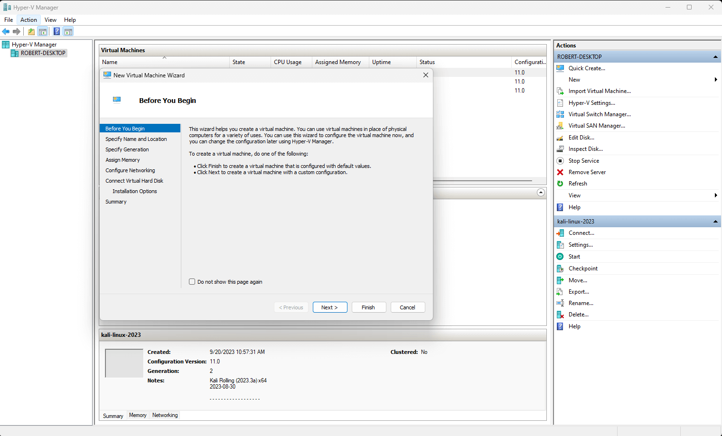
Task: Collapse the ROBERT-DESKTOP actions section
Action: pyautogui.click(x=715, y=56)
